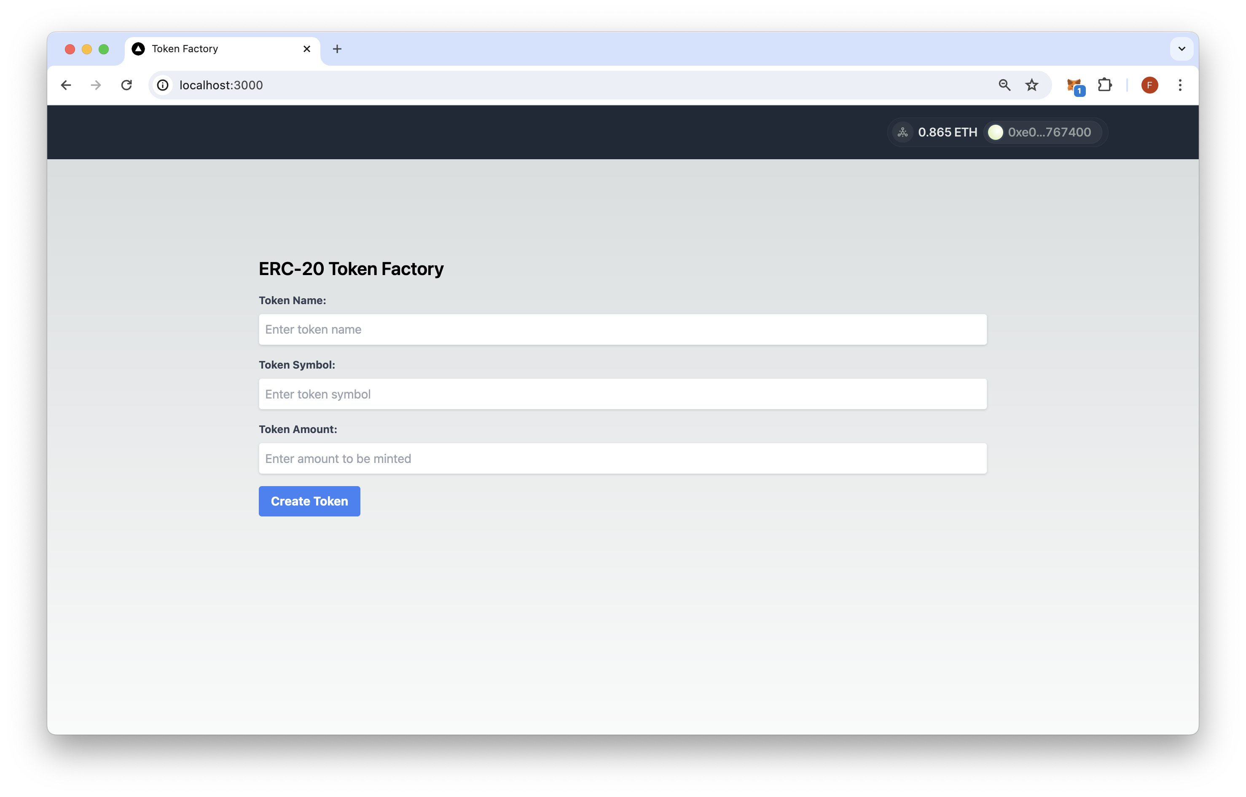The height and width of the screenshot is (797, 1246).
Task: Open the profile avatar F
Action: click(x=1149, y=85)
